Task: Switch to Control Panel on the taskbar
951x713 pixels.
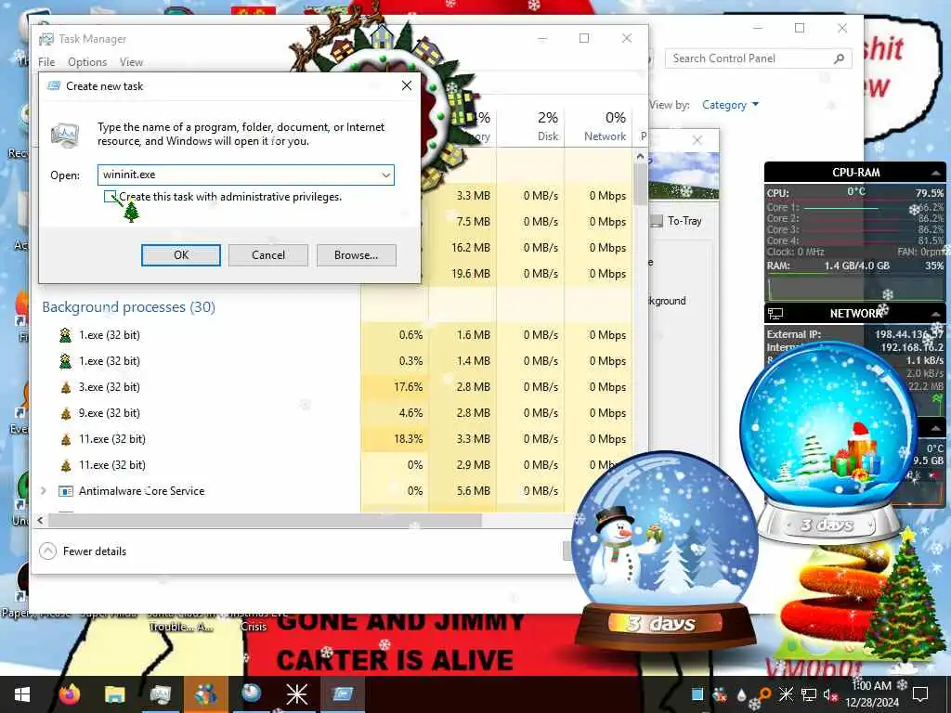Action: [x=205, y=694]
